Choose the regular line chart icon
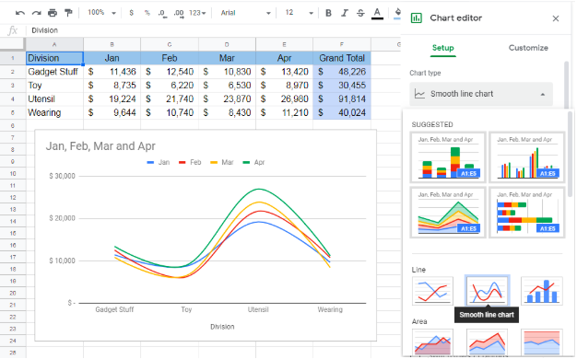 click(433, 291)
